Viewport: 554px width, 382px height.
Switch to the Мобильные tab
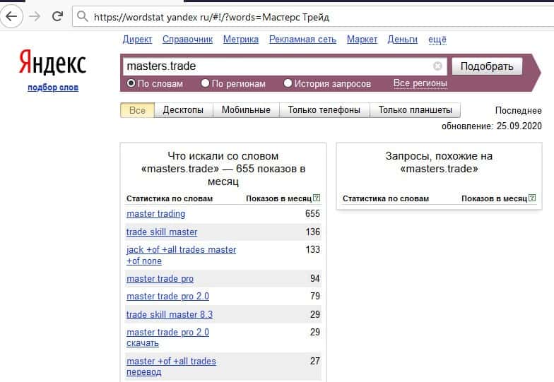click(x=246, y=110)
